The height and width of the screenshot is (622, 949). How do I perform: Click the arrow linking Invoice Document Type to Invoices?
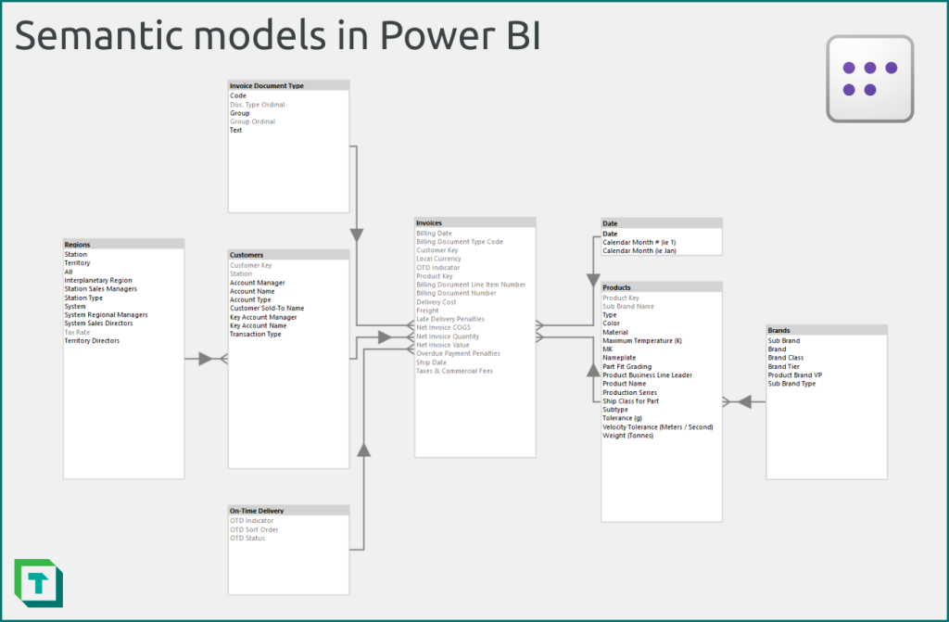tap(357, 232)
